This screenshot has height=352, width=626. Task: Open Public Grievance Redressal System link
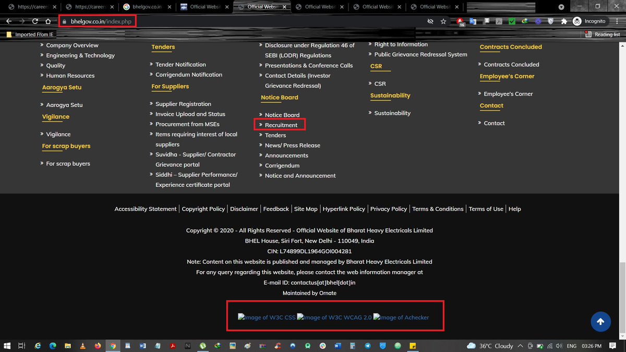click(x=421, y=54)
